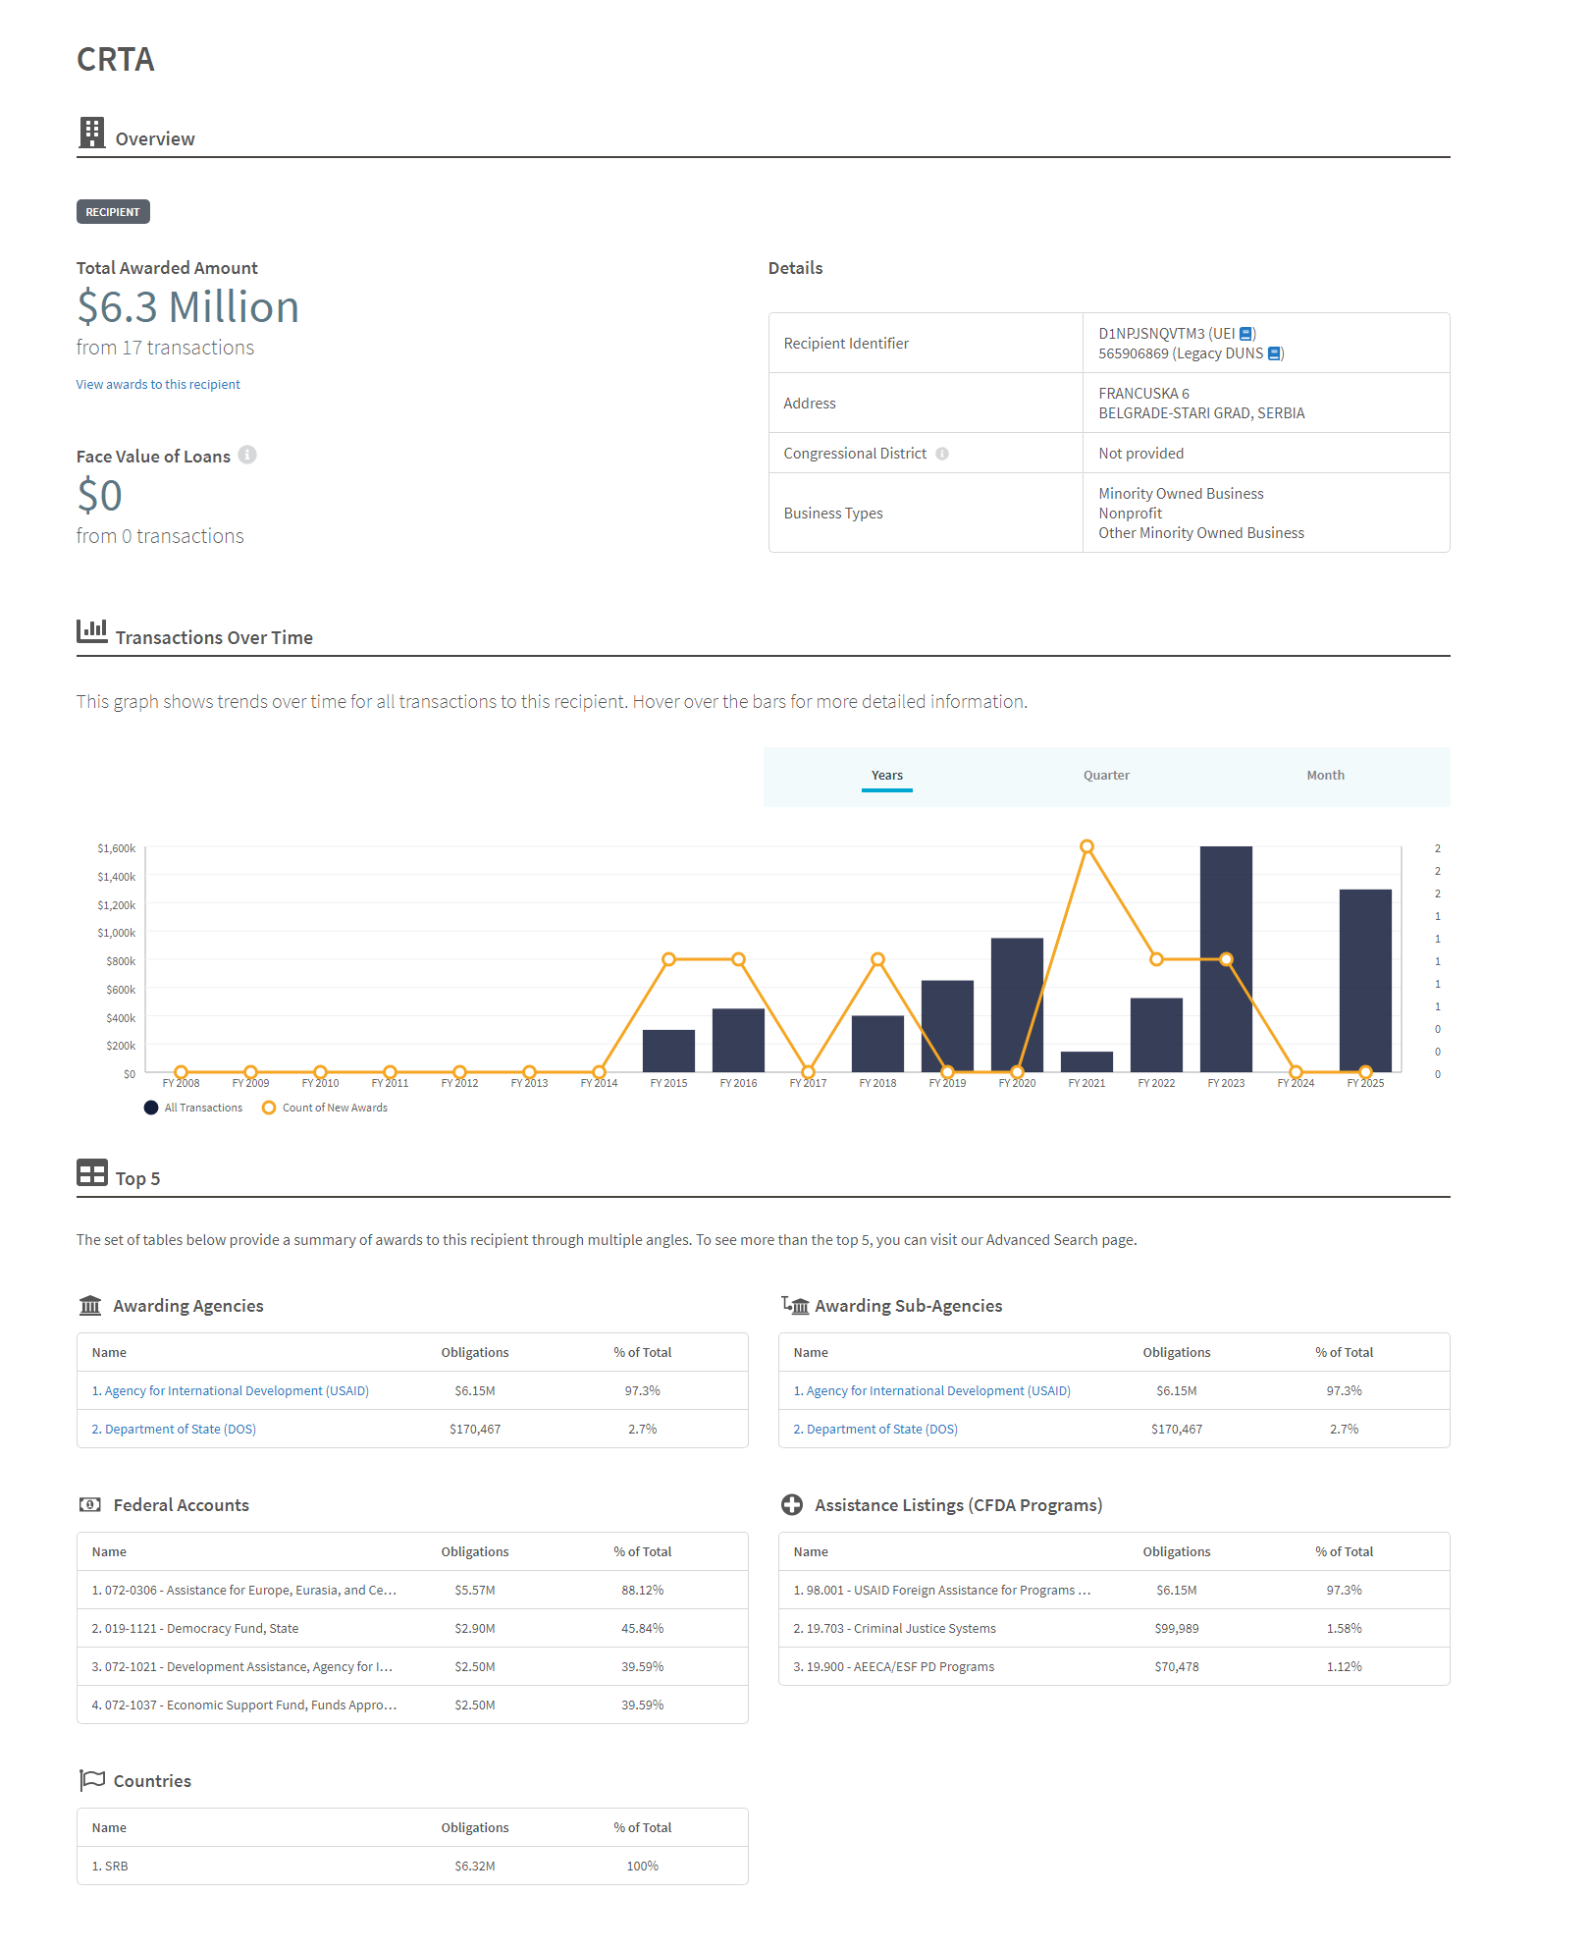Switch chart to Month view
The height and width of the screenshot is (1949, 1589).
(1326, 776)
